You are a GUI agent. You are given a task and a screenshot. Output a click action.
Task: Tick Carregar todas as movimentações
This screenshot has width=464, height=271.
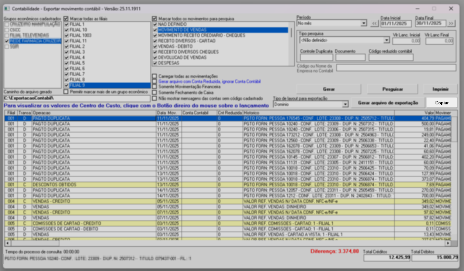pos(155,76)
